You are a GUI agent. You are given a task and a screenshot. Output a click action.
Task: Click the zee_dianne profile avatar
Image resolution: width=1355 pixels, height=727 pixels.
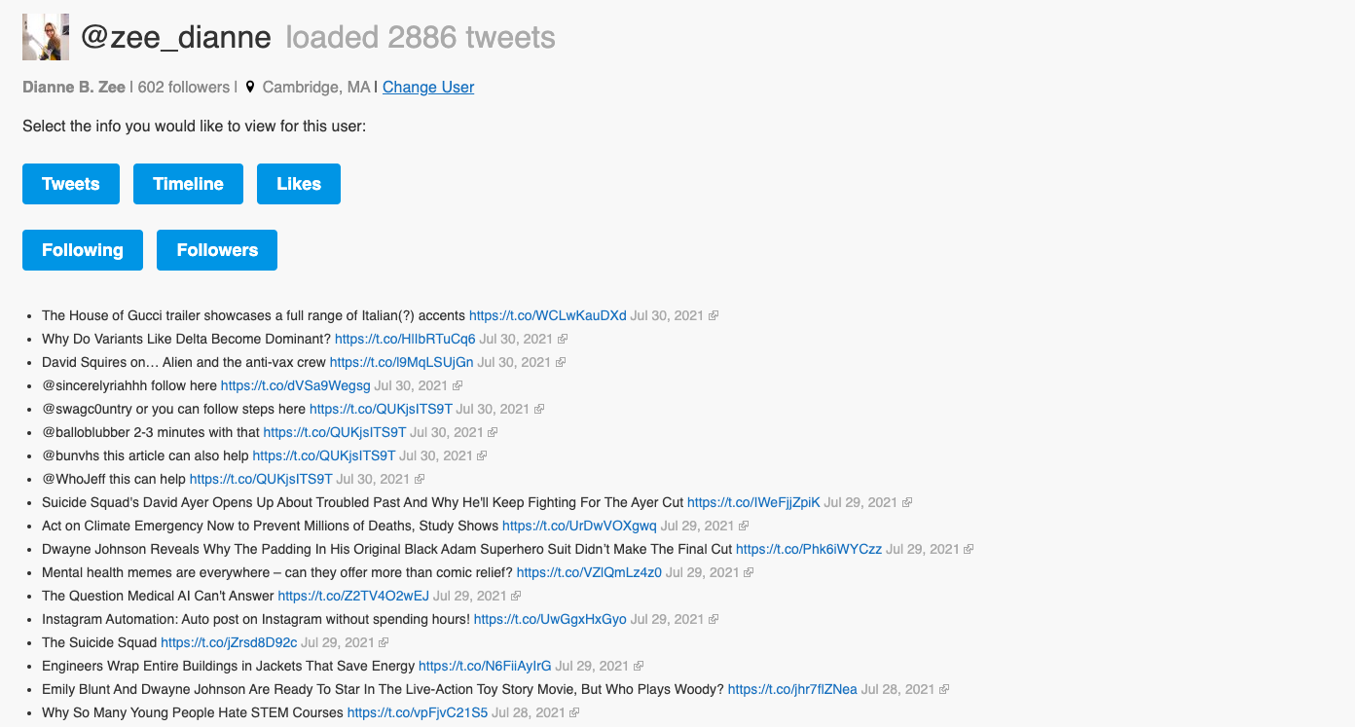click(46, 37)
